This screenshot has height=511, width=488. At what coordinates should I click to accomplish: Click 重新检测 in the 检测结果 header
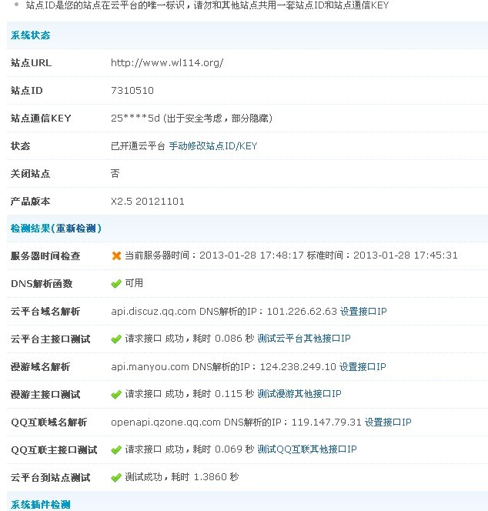tap(75, 229)
